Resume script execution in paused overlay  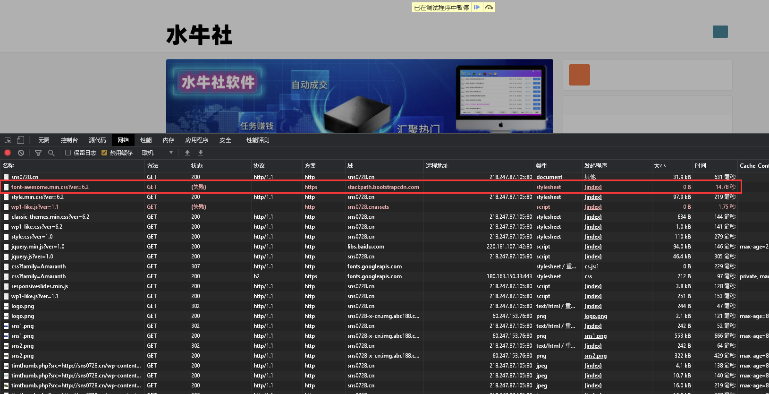[477, 7]
